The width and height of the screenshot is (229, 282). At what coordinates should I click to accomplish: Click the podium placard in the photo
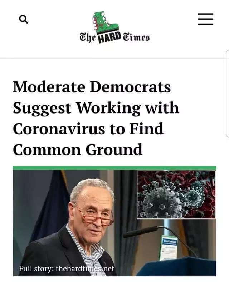tap(169, 248)
